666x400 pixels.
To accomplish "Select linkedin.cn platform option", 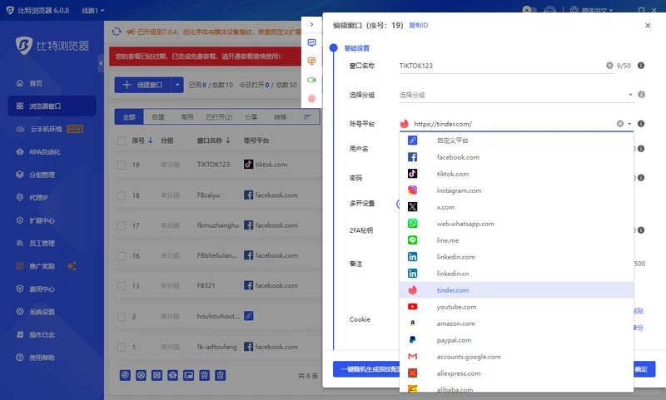I will 516,273.
